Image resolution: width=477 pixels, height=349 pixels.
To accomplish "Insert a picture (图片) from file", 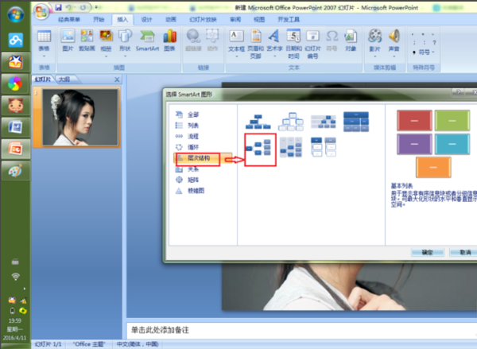I will click(68, 41).
